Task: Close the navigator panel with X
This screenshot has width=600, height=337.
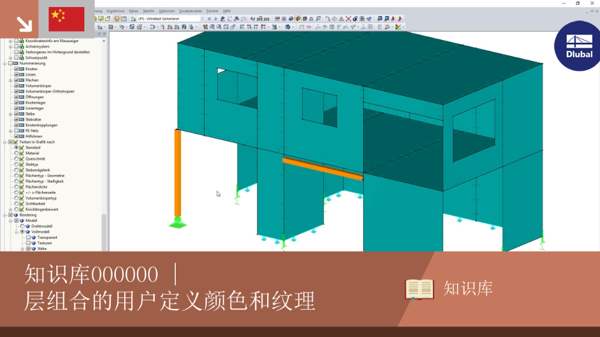Action: pyautogui.click(x=104, y=33)
